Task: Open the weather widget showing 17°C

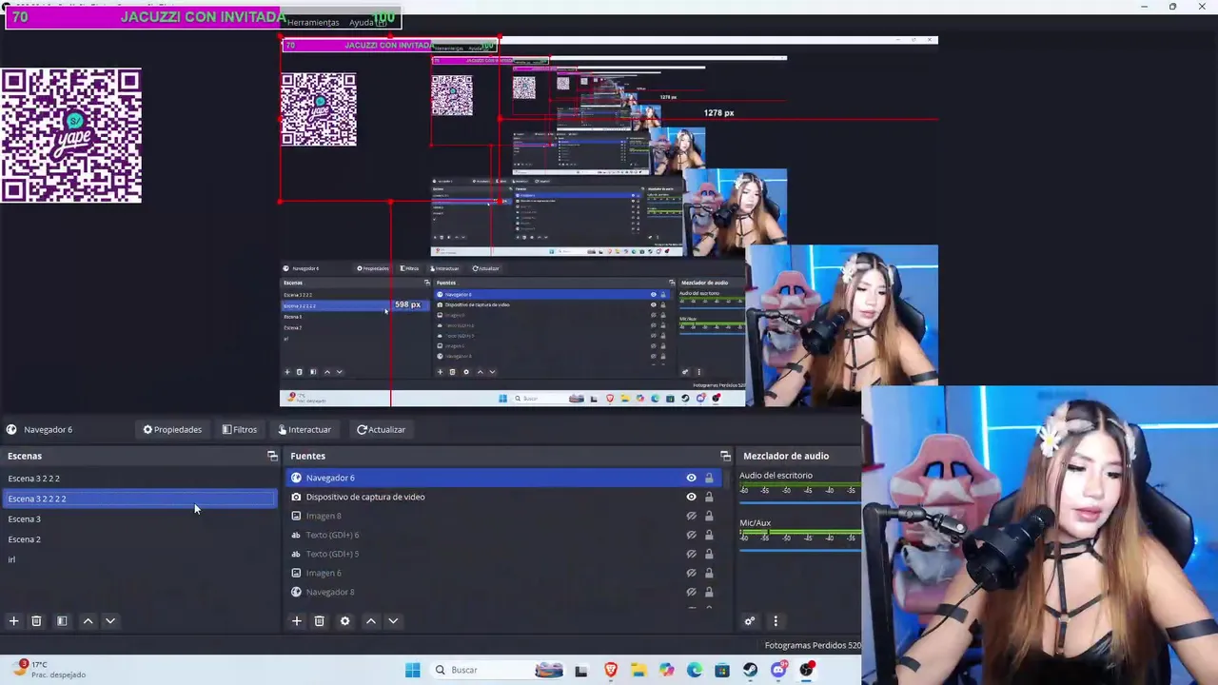Action: [x=49, y=669]
